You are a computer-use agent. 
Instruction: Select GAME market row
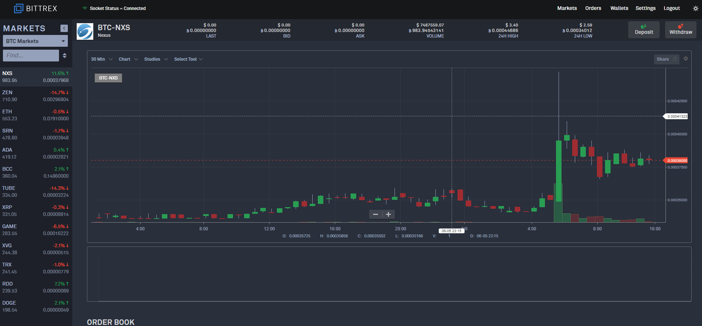36,230
